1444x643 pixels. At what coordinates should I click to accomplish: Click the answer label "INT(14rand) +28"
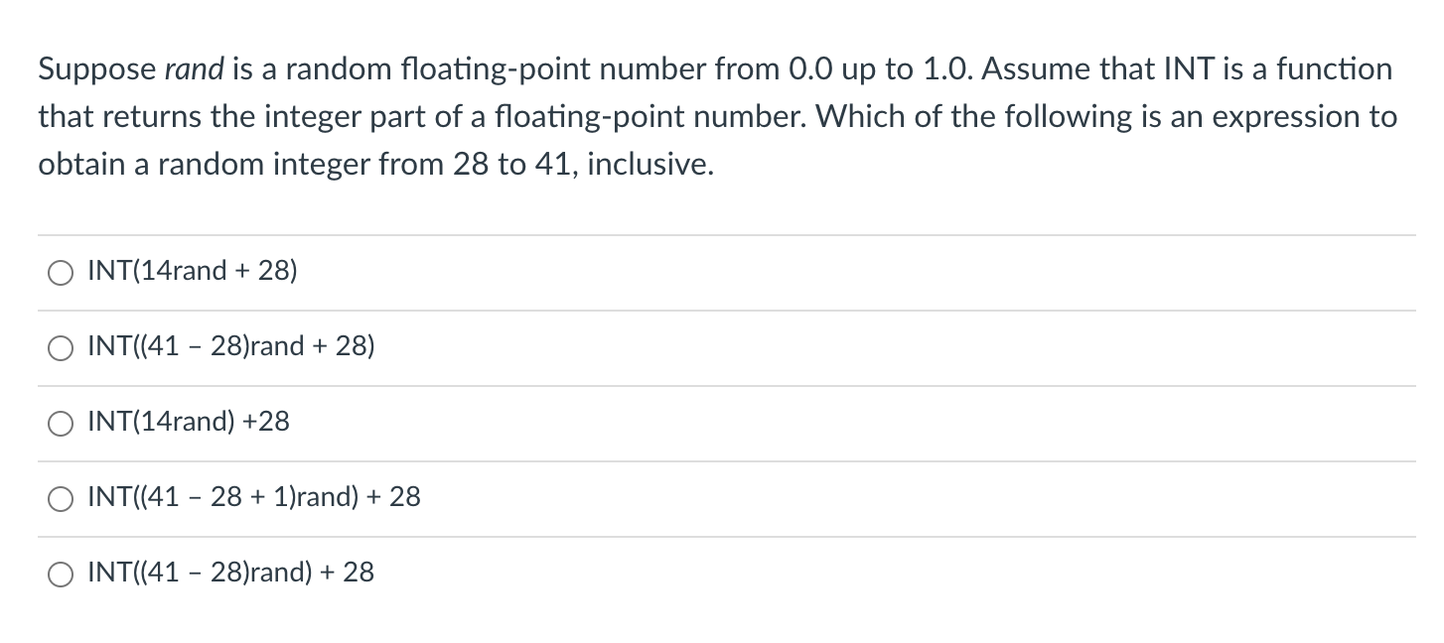[189, 422]
